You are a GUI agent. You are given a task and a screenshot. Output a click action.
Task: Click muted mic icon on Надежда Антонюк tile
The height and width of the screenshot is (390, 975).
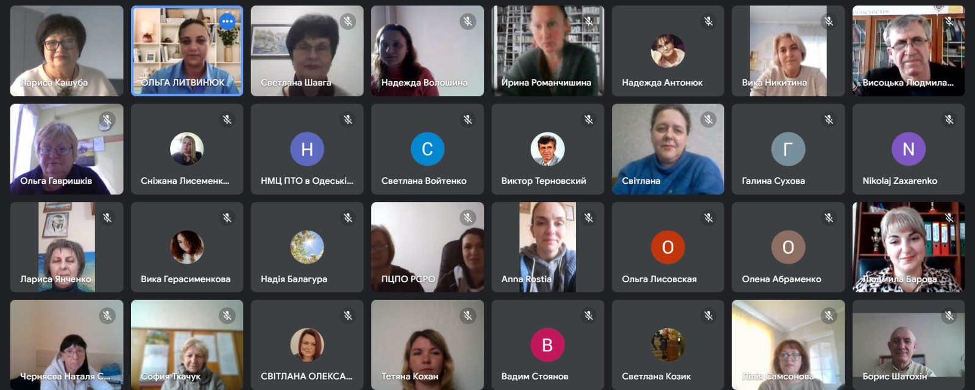click(709, 21)
